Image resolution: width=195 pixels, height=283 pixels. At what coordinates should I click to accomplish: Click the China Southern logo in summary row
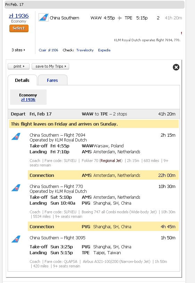[43, 18]
